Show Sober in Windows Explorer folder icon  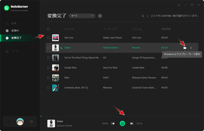tap(185, 48)
